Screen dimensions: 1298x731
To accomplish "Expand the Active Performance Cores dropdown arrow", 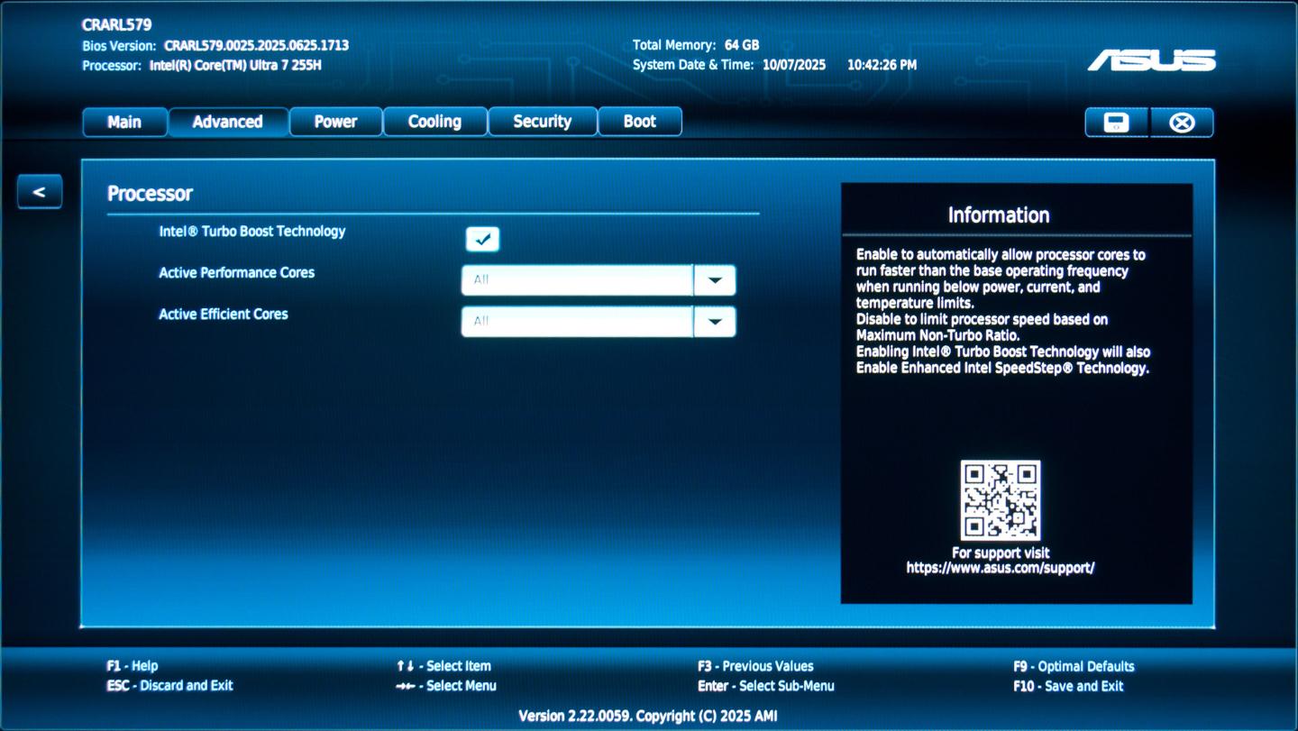I will coord(715,280).
